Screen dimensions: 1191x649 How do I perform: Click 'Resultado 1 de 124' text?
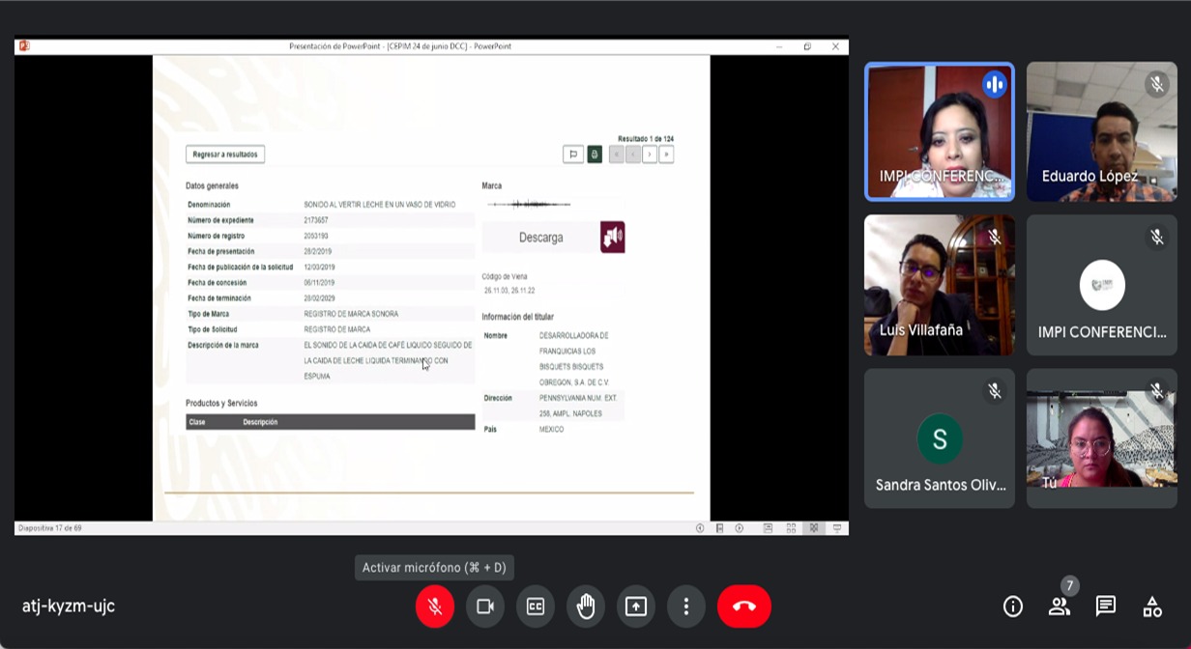click(646, 139)
